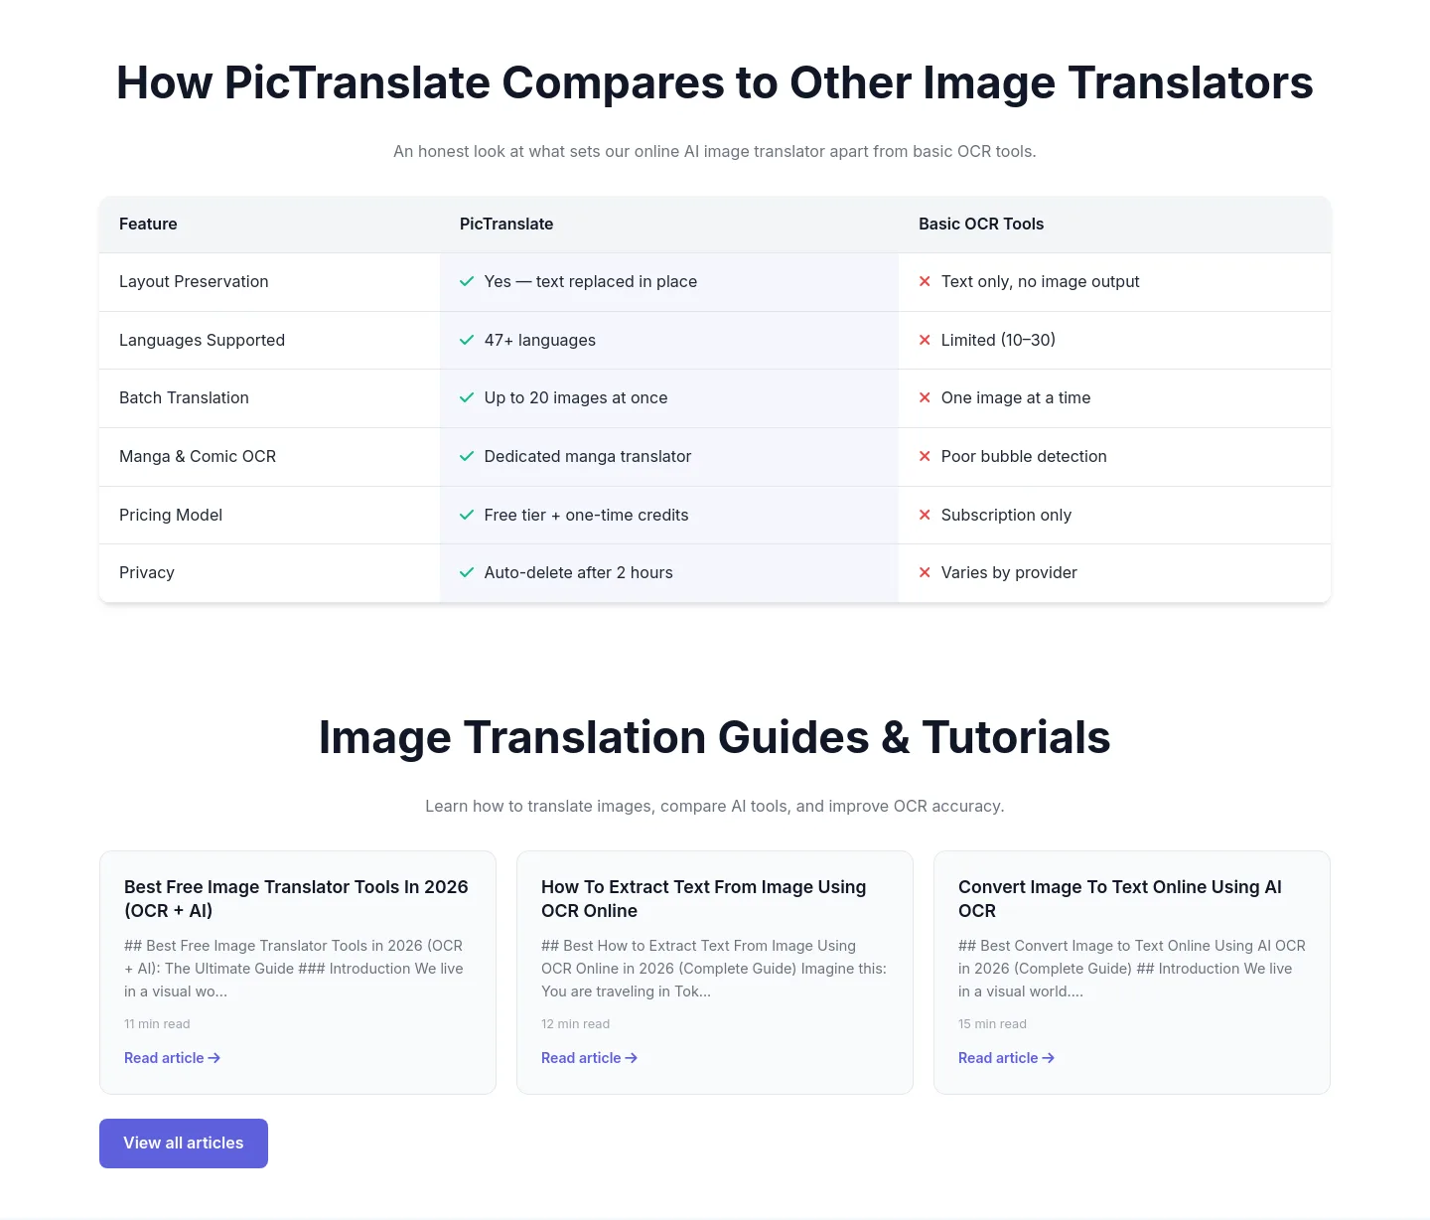Click the PicTranslate column header
The width and height of the screenshot is (1430, 1220).
coord(506,225)
